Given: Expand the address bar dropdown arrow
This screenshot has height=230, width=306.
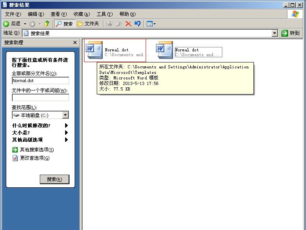Looking at the screenshot, I should coord(275,33).
